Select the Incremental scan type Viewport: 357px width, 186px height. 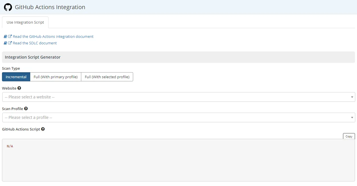[16, 77]
